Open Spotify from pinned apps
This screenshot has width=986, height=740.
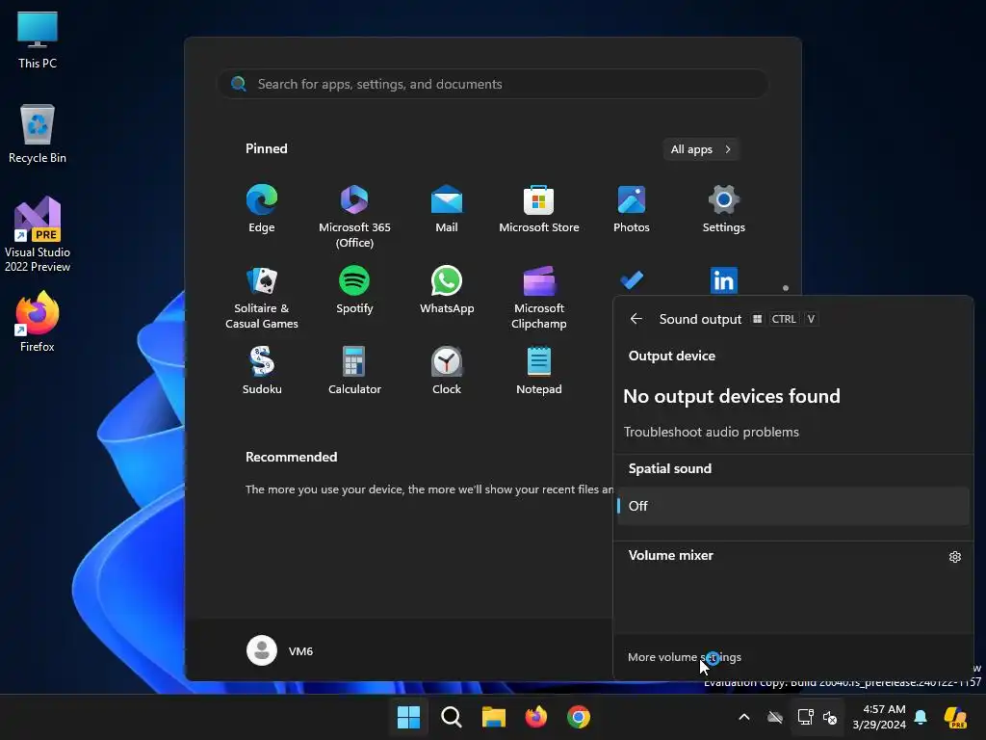click(354, 290)
